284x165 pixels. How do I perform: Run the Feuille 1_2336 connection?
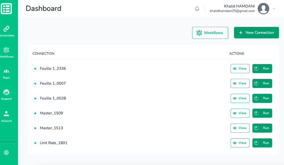point(262,69)
